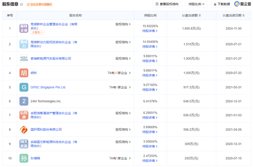Click the 爱企查 logo at top right
The image size is (253, 167).
243,4
